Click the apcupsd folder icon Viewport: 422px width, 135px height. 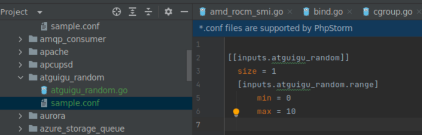(x=33, y=65)
